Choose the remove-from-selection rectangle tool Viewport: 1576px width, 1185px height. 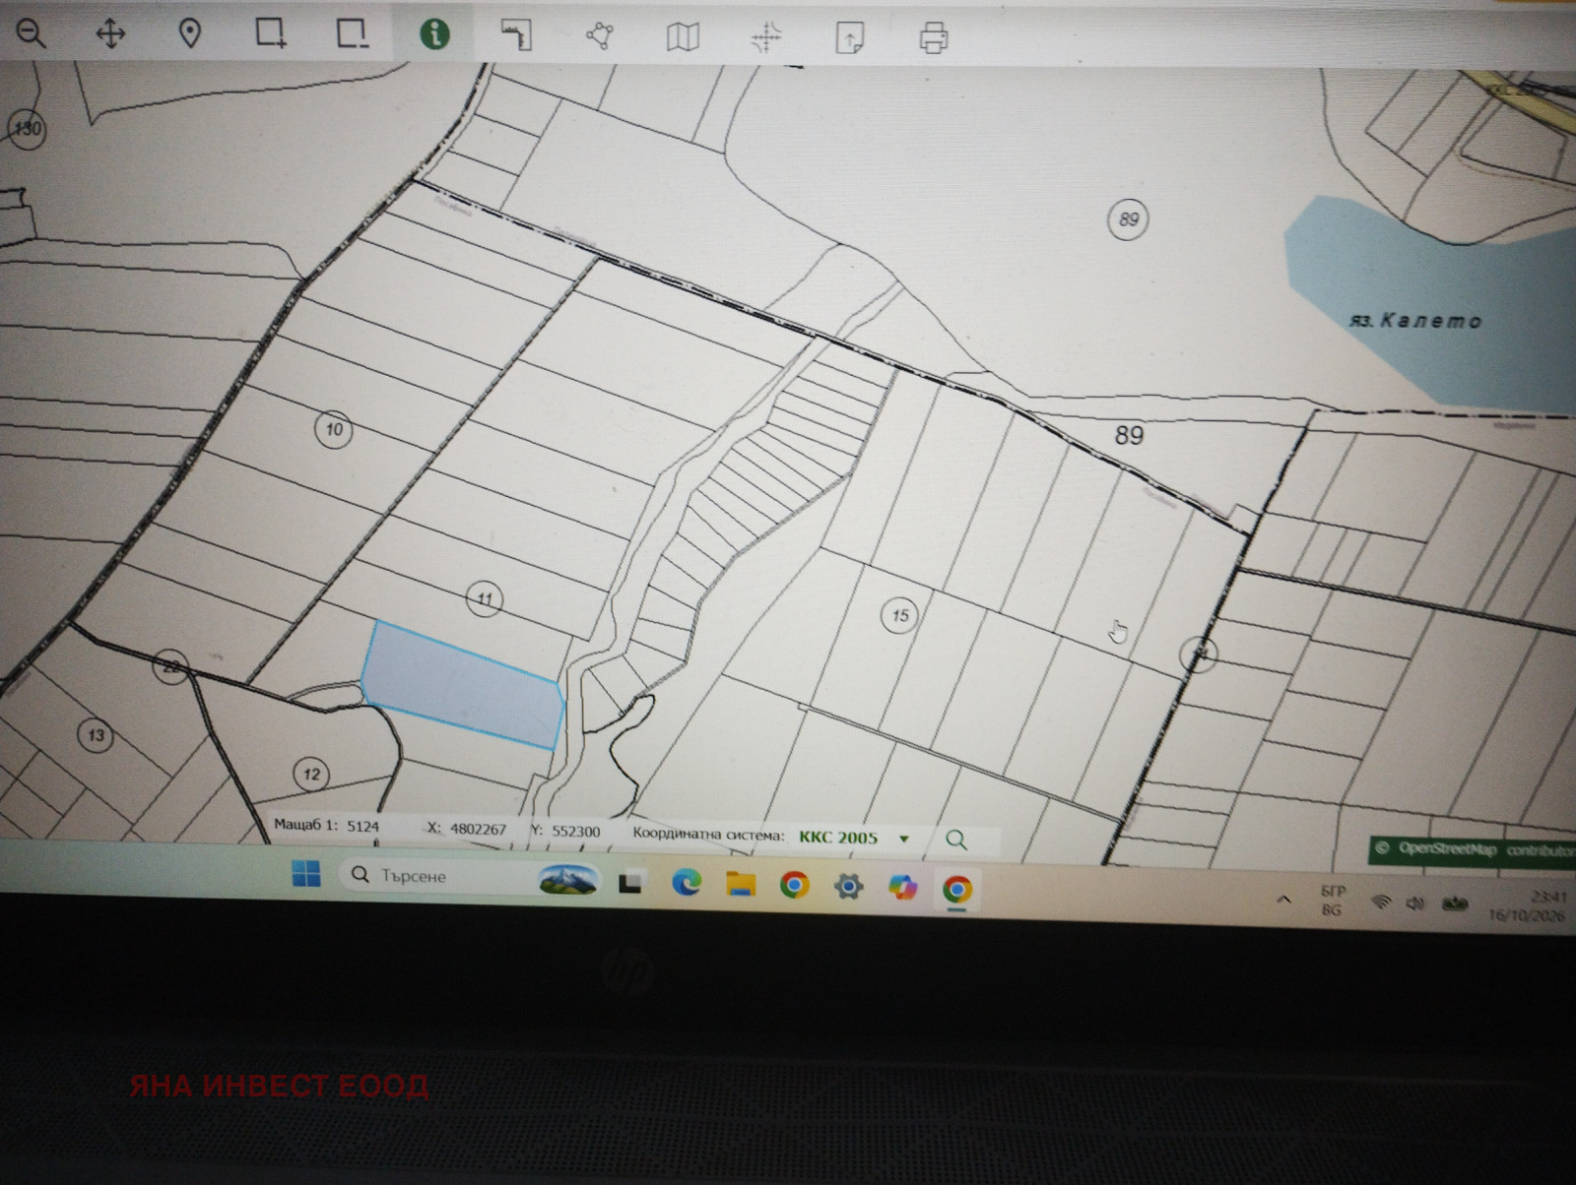pos(353,34)
